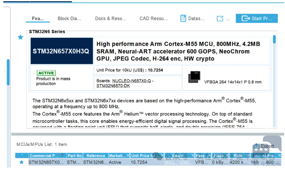This screenshot has width=285, height=170.
Task: Remove the Unit Price column with its X
Action: [162, 155]
